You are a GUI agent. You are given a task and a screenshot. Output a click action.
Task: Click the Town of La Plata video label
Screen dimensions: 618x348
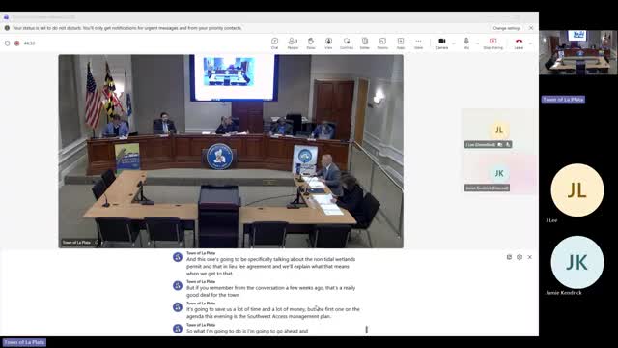(76, 243)
